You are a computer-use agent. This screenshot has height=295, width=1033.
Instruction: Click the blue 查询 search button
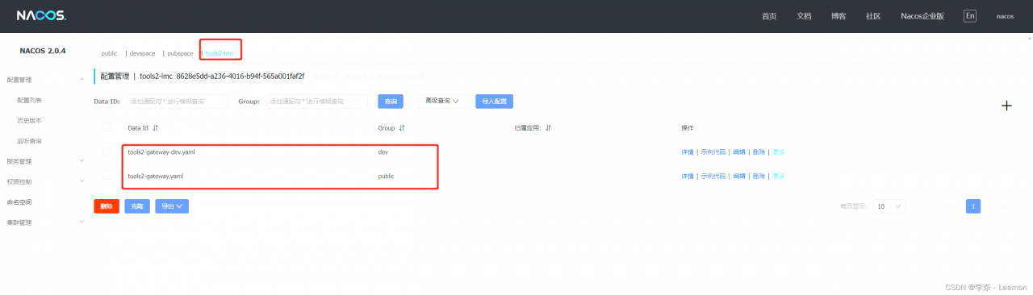(391, 102)
